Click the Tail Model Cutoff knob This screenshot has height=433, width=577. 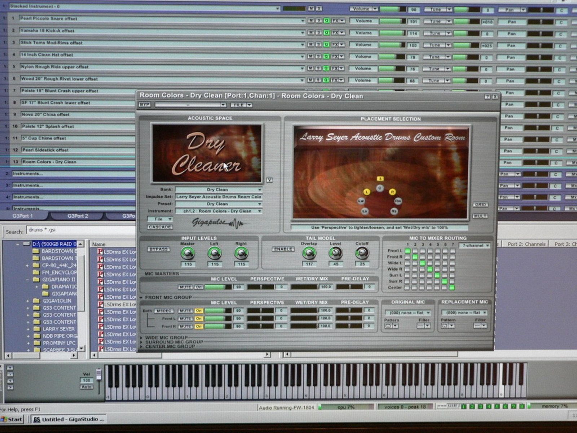(x=362, y=253)
